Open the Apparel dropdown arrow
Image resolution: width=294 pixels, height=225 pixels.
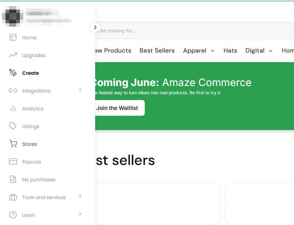(x=213, y=51)
